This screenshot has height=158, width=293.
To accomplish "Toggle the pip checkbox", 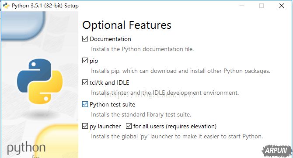I will tap(85, 61).
